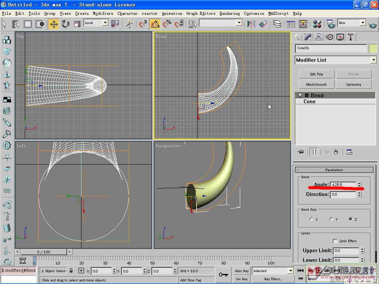Screen dimensions: 379x284
Task: Select the X bend axis radio
Action: [x=311, y=219]
